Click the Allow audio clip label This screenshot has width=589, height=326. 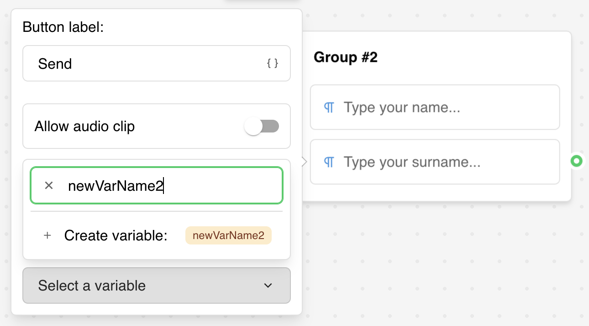click(x=84, y=126)
